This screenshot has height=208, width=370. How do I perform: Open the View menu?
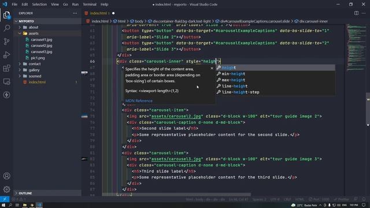tap(55, 4)
